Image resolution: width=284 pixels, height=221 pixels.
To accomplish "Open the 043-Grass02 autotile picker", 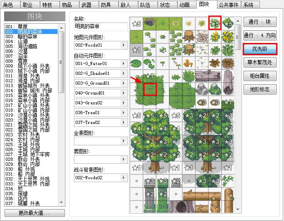I will (x=124, y=103).
